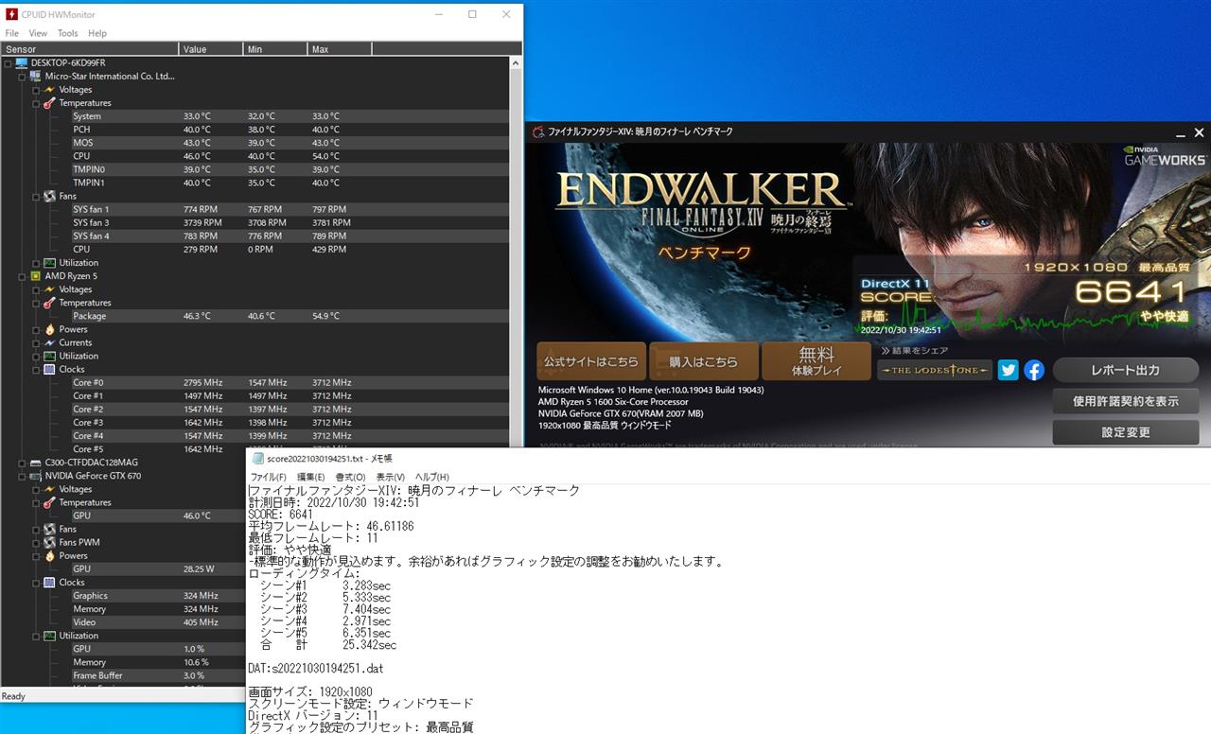Open Notepad's 表示(V) menu
This screenshot has height=734, width=1211.
[x=390, y=477]
